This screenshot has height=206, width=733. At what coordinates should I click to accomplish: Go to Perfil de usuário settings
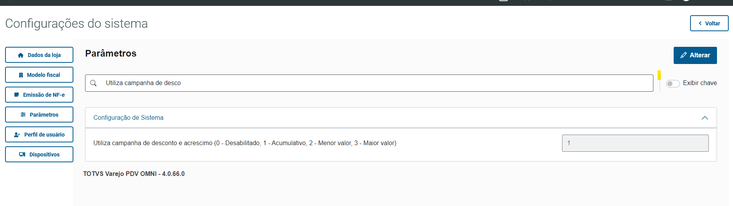pyautogui.click(x=39, y=135)
